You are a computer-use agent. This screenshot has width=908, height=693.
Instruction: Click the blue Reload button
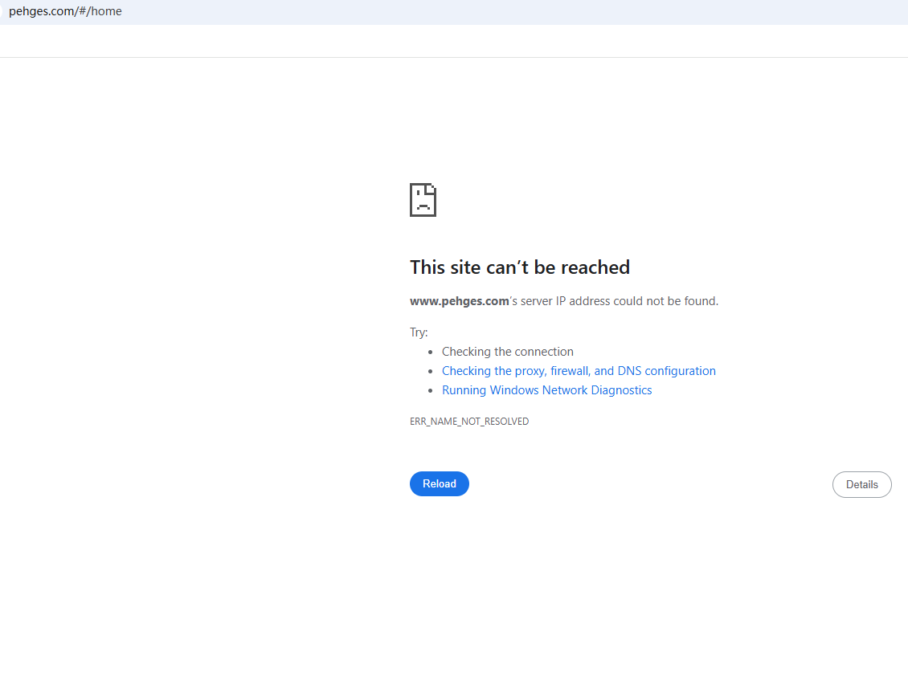click(x=439, y=483)
